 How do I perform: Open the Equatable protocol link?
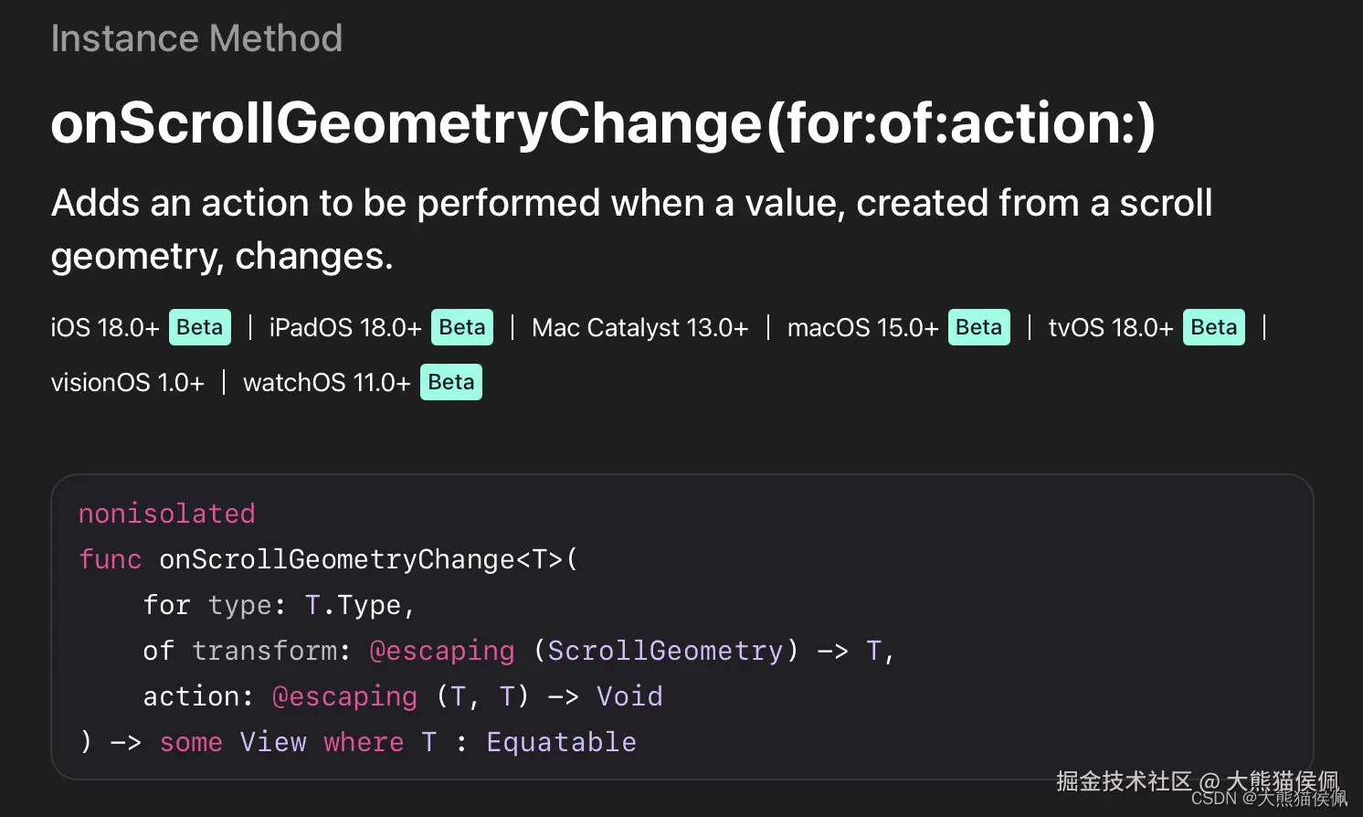[x=561, y=742]
